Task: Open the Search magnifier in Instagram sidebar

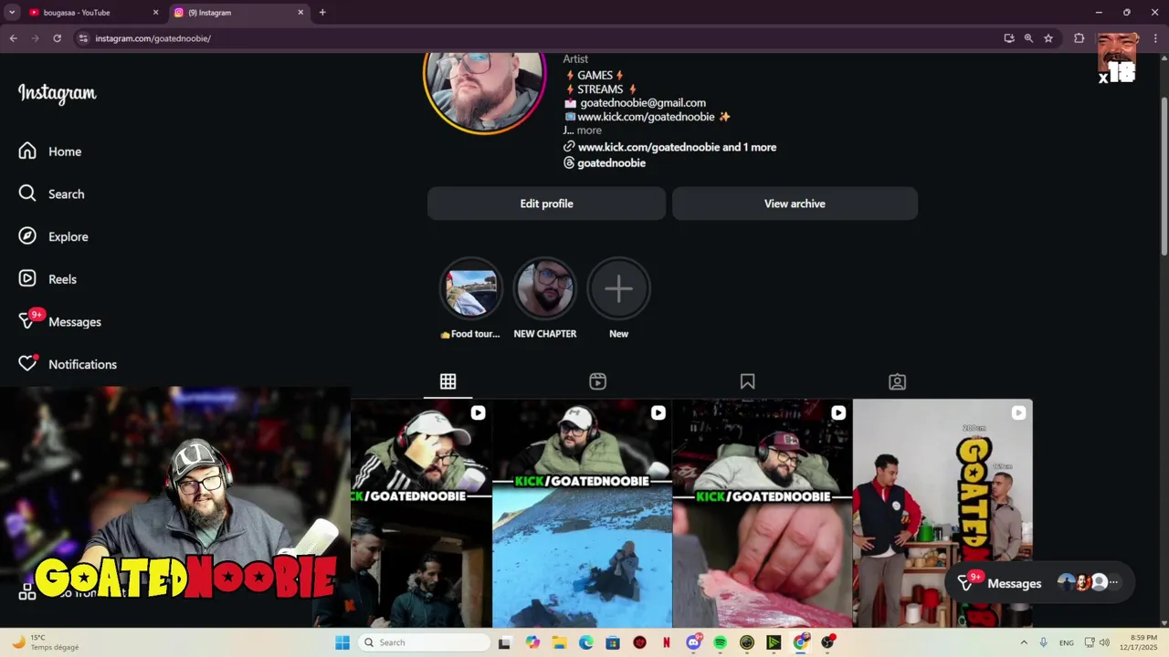Action: click(x=27, y=193)
